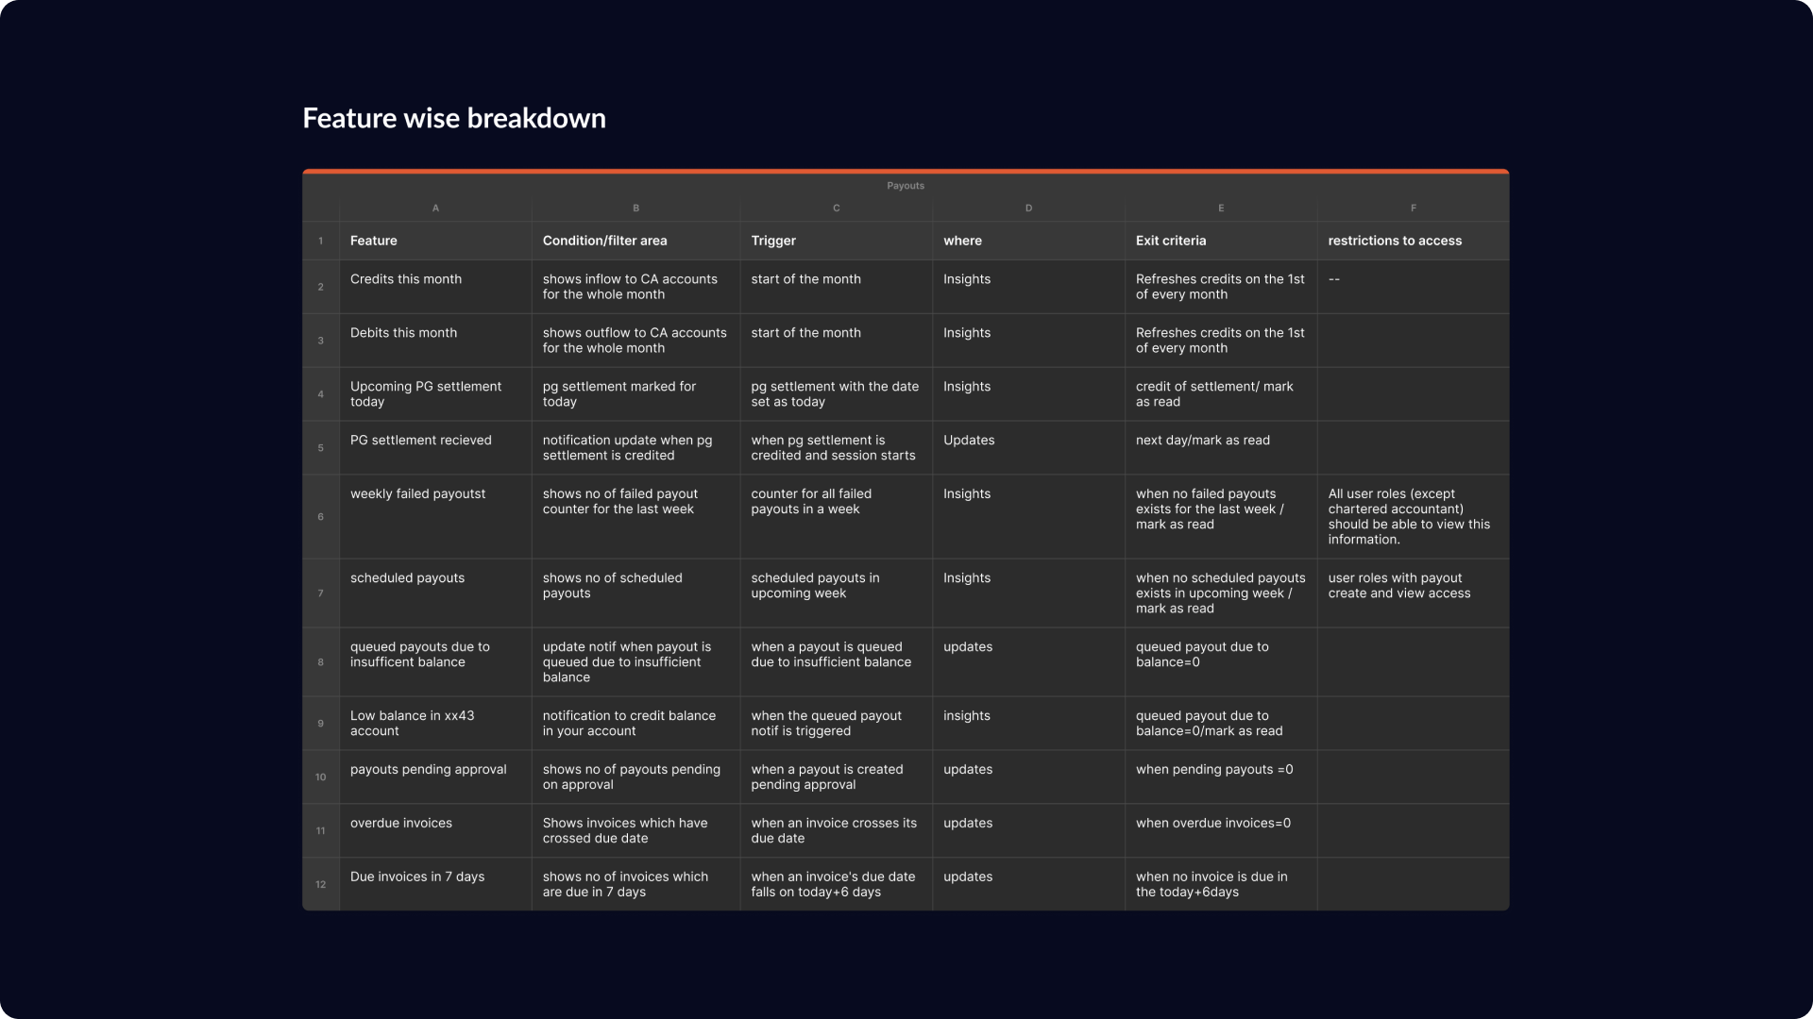Select 'pg settlement with the date set as today' cell
This screenshot has height=1019, width=1813.
836,394
